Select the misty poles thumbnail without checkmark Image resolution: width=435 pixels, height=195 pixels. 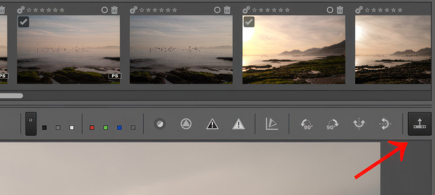[x=181, y=49]
